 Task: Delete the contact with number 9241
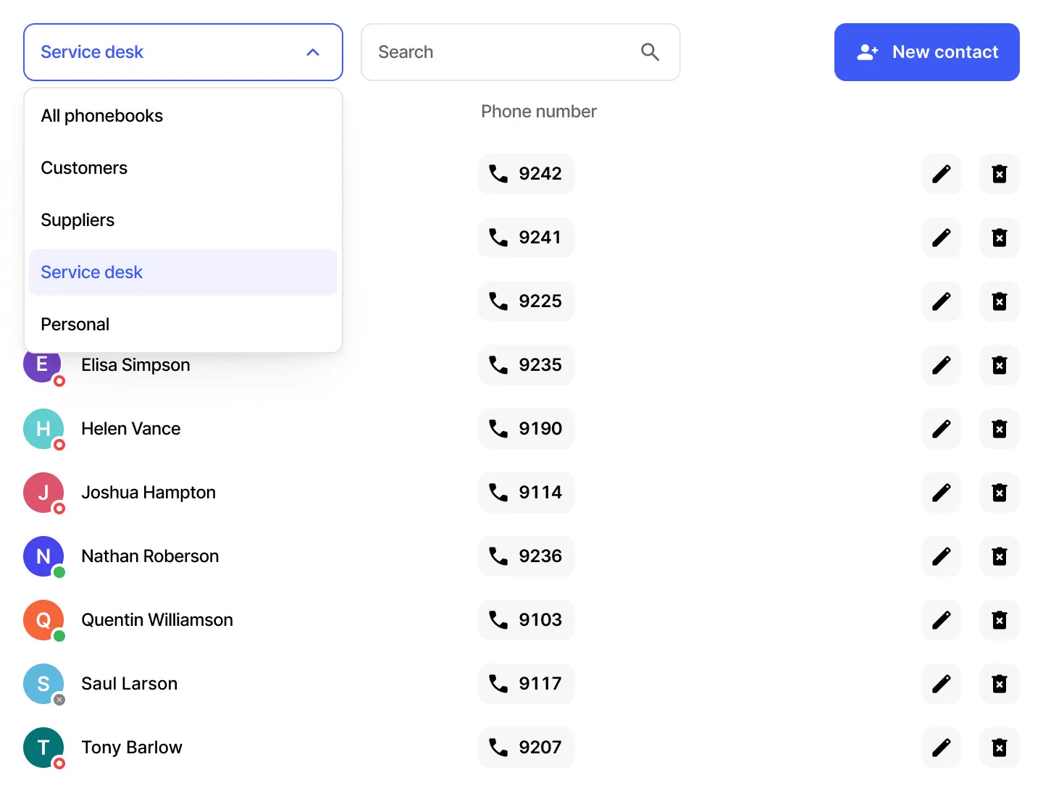pyautogui.click(x=999, y=238)
